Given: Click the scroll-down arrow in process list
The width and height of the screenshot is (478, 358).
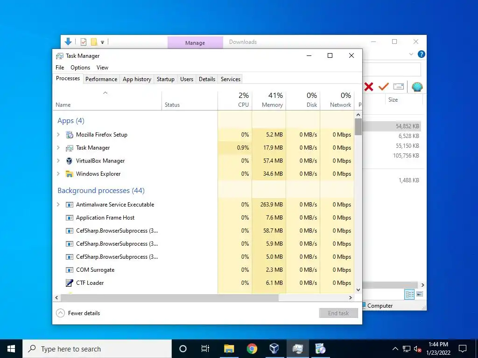Looking at the screenshot, I should pos(358,290).
